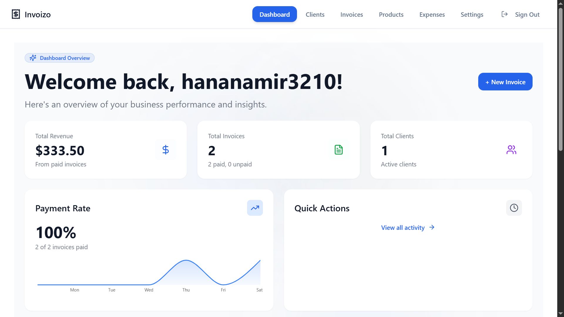The width and height of the screenshot is (564, 317).
Task: Switch to the Expenses tab
Action: pyautogui.click(x=432, y=14)
